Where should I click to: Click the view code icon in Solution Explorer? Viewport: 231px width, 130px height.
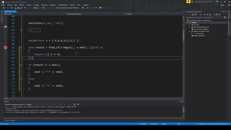(x=213, y=14)
